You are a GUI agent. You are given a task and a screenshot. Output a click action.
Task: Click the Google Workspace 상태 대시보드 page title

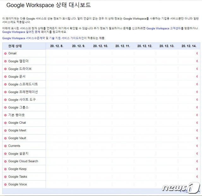click(49, 5)
